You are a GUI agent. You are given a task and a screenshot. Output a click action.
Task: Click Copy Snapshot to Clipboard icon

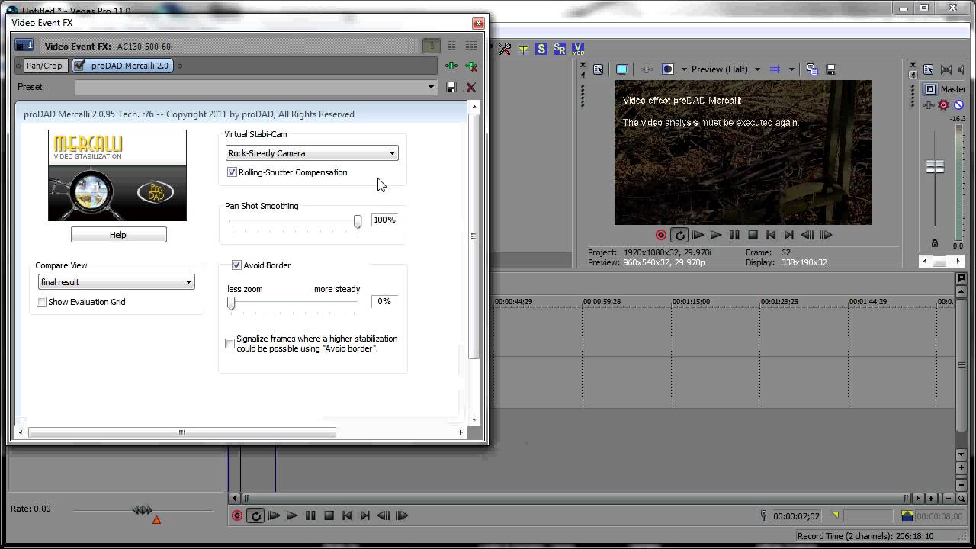[811, 69]
